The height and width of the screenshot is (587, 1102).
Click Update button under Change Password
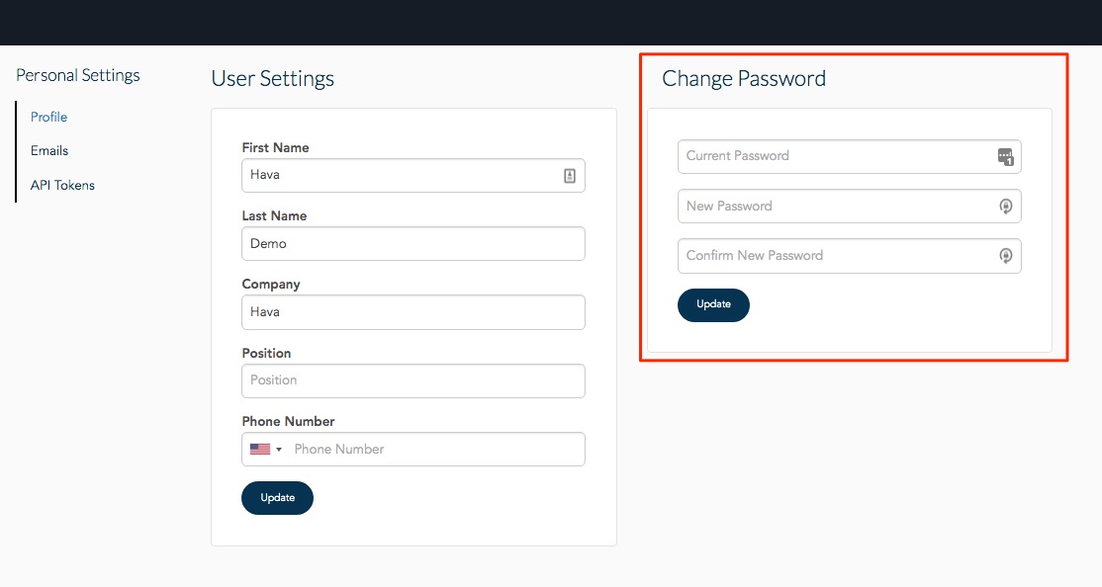coord(713,304)
